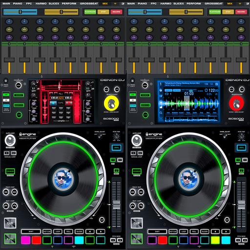250x250 pixels.
Task: Toggle green SOURCE button on left deck
Action: pyautogui.click(x=19, y=95)
